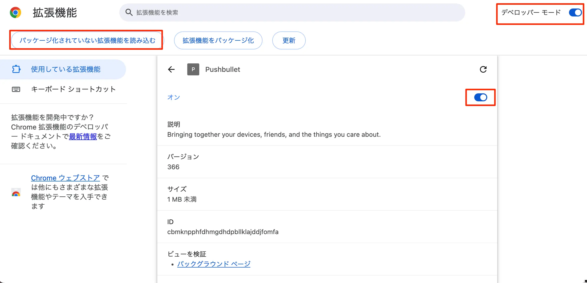This screenshot has height=283, width=587.
Task: Click the 更新 button
Action: coord(289,40)
